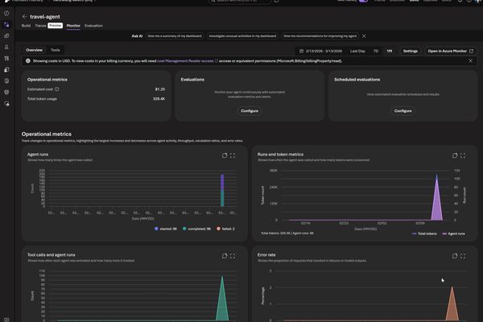
Task: Click circular arrow icon on Agent runs chart
Action: (225, 155)
